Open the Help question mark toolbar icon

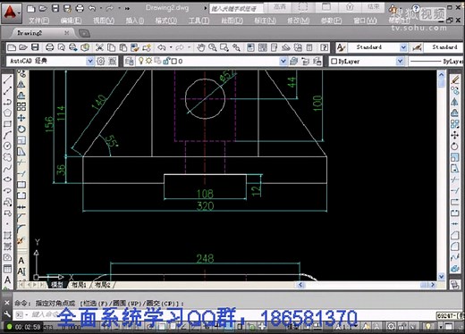(325, 47)
